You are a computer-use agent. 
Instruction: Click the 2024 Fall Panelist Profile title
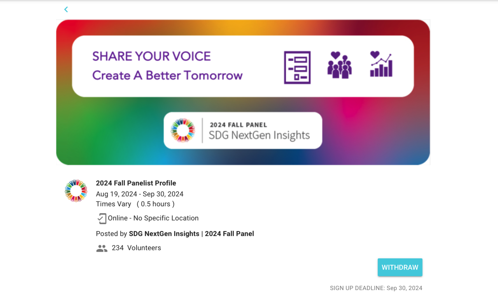pos(136,183)
